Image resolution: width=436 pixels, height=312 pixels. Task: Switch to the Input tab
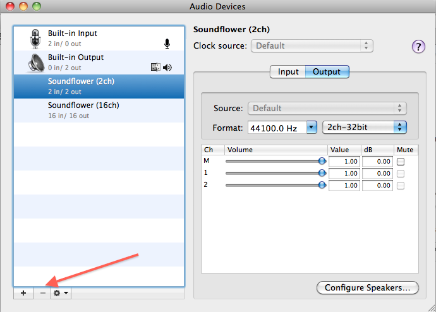pyautogui.click(x=288, y=71)
